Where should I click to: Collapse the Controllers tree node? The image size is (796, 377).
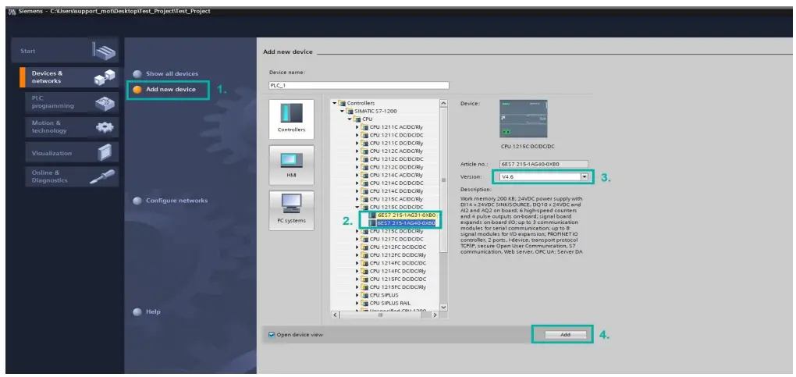click(335, 103)
